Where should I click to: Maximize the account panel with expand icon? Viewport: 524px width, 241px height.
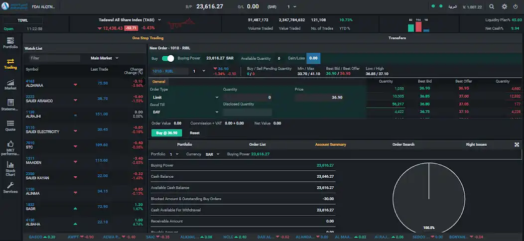[517, 144]
